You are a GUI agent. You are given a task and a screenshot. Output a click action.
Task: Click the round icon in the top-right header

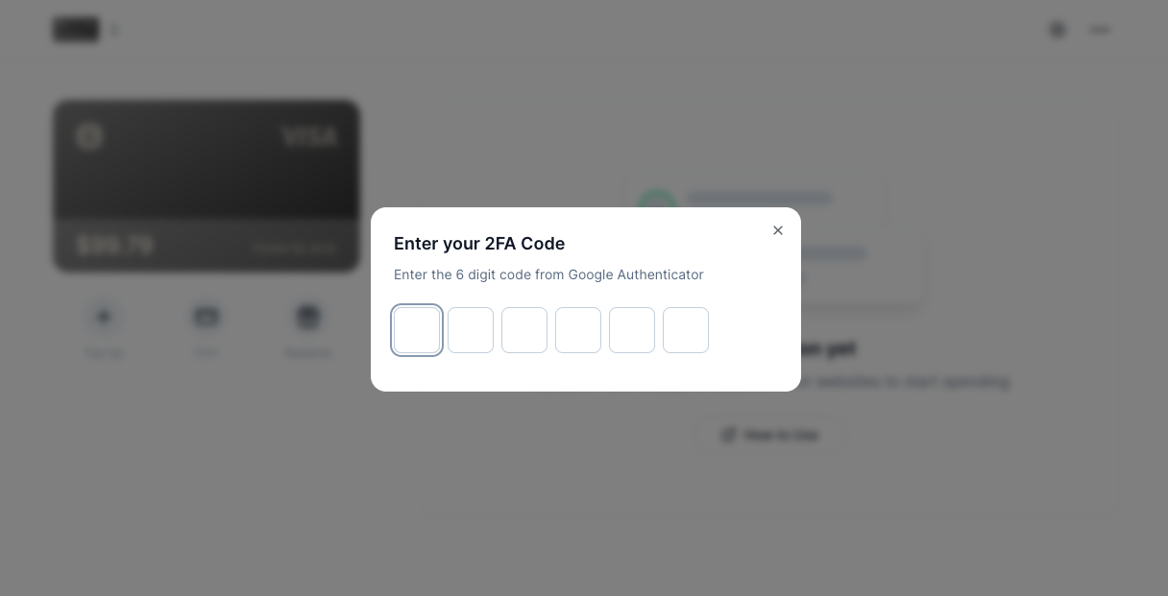pos(1058,30)
